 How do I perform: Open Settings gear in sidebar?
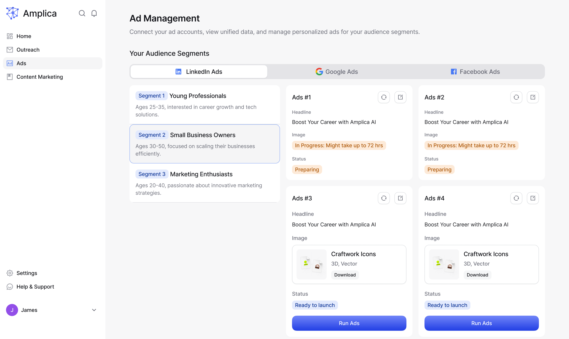[x=10, y=273]
